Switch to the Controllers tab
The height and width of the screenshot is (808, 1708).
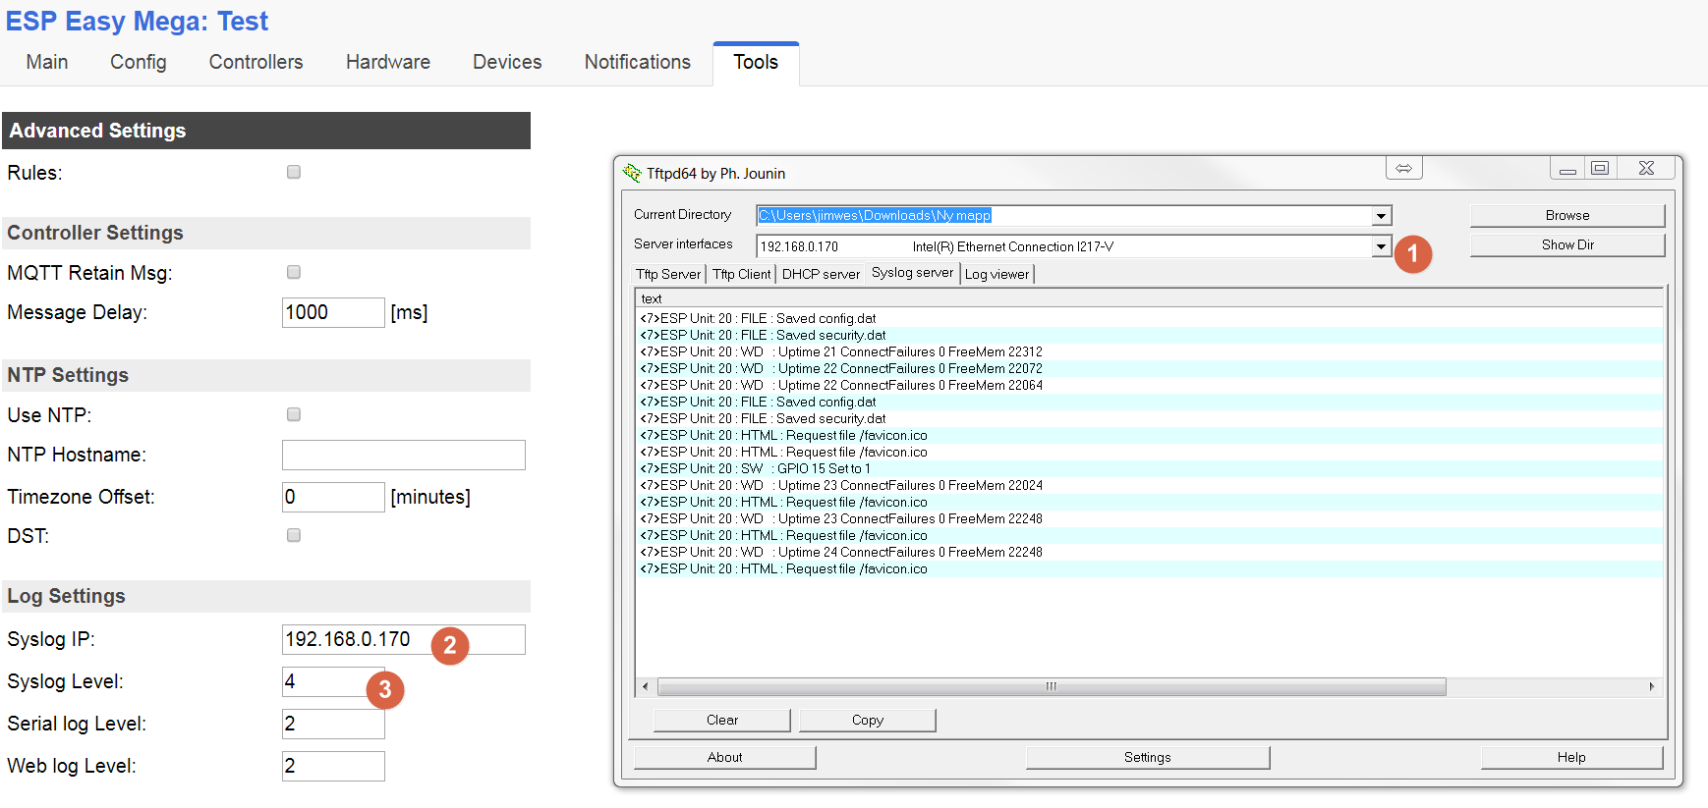(256, 62)
